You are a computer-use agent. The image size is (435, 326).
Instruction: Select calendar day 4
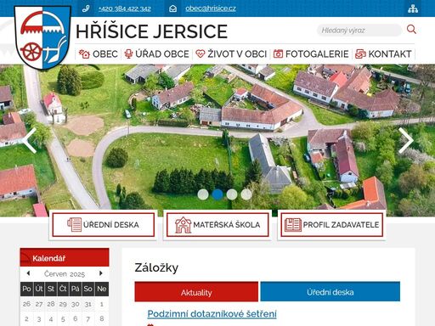pos(51,319)
